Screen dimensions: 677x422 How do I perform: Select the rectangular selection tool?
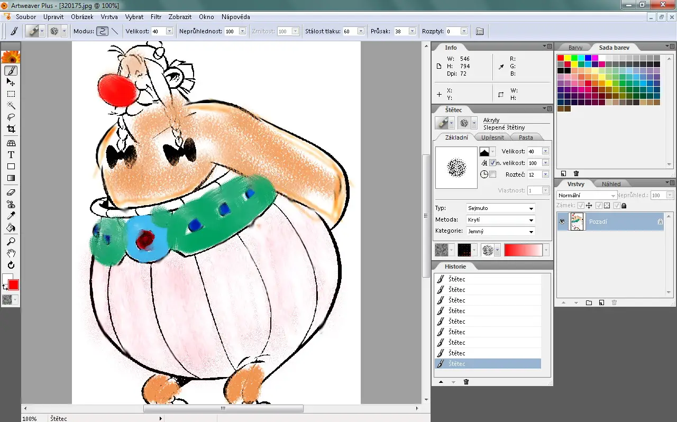pyautogui.click(x=11, y=94)
